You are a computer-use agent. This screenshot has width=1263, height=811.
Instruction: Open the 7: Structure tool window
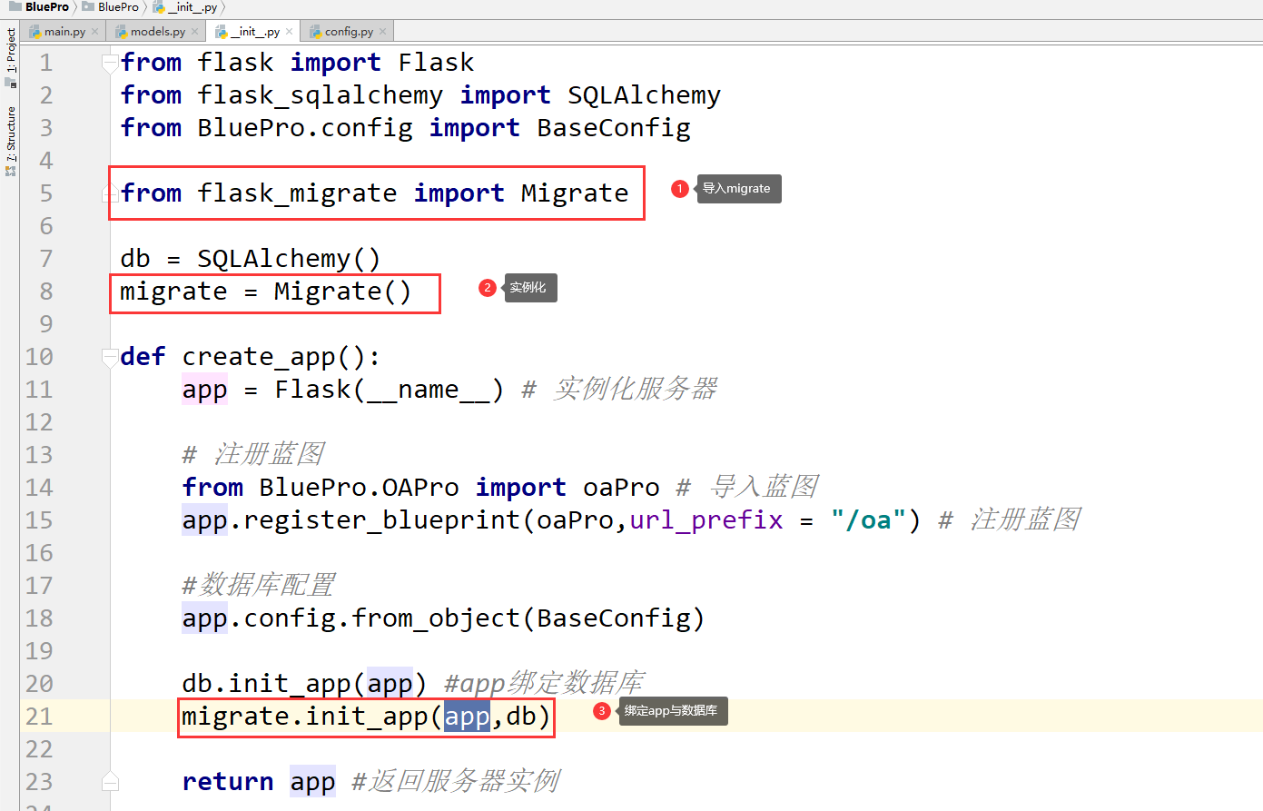click(x=10, y=141)
